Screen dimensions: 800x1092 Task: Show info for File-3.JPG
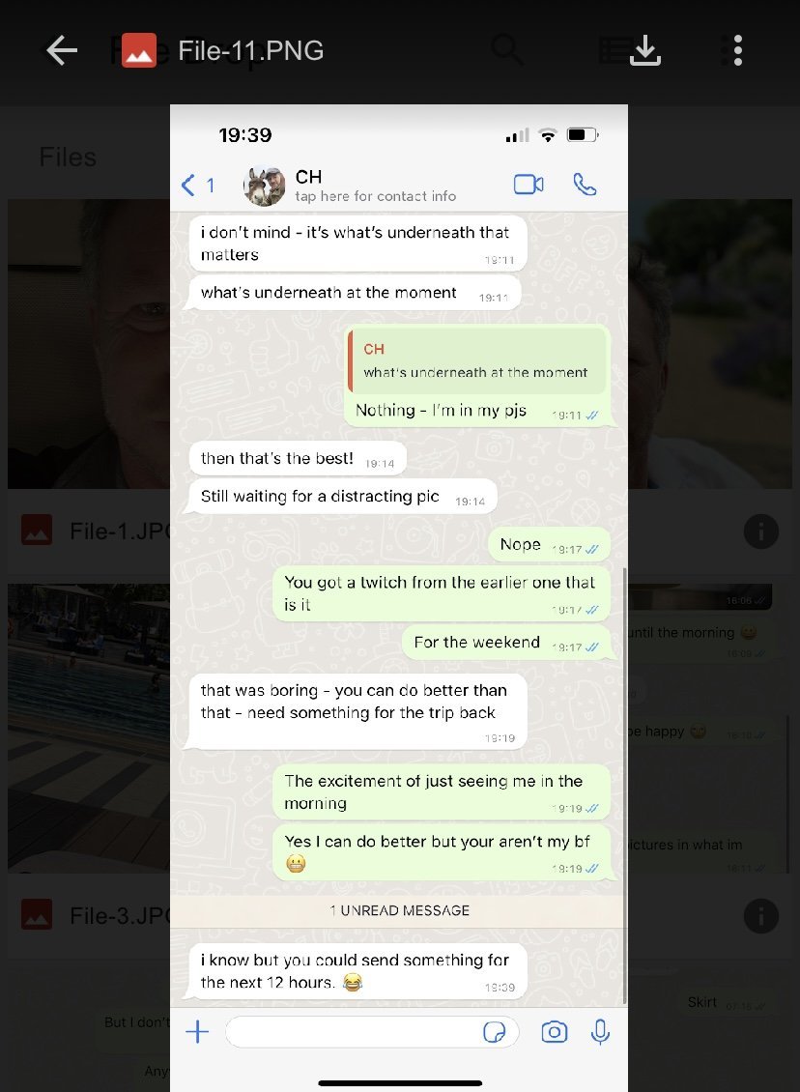[761, 916]
